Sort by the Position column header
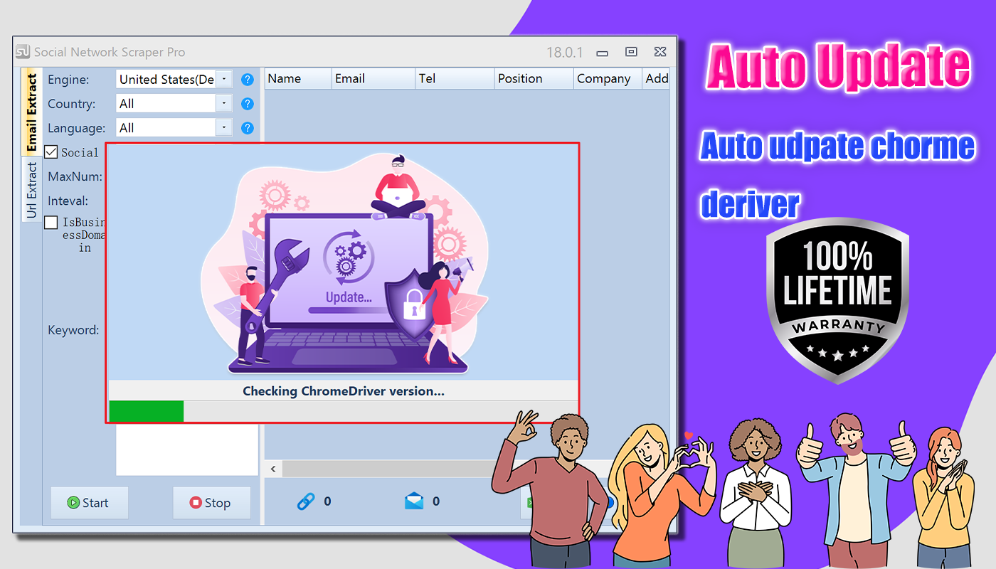The height and width of the screenshot is (569, 996). point(534,79)
